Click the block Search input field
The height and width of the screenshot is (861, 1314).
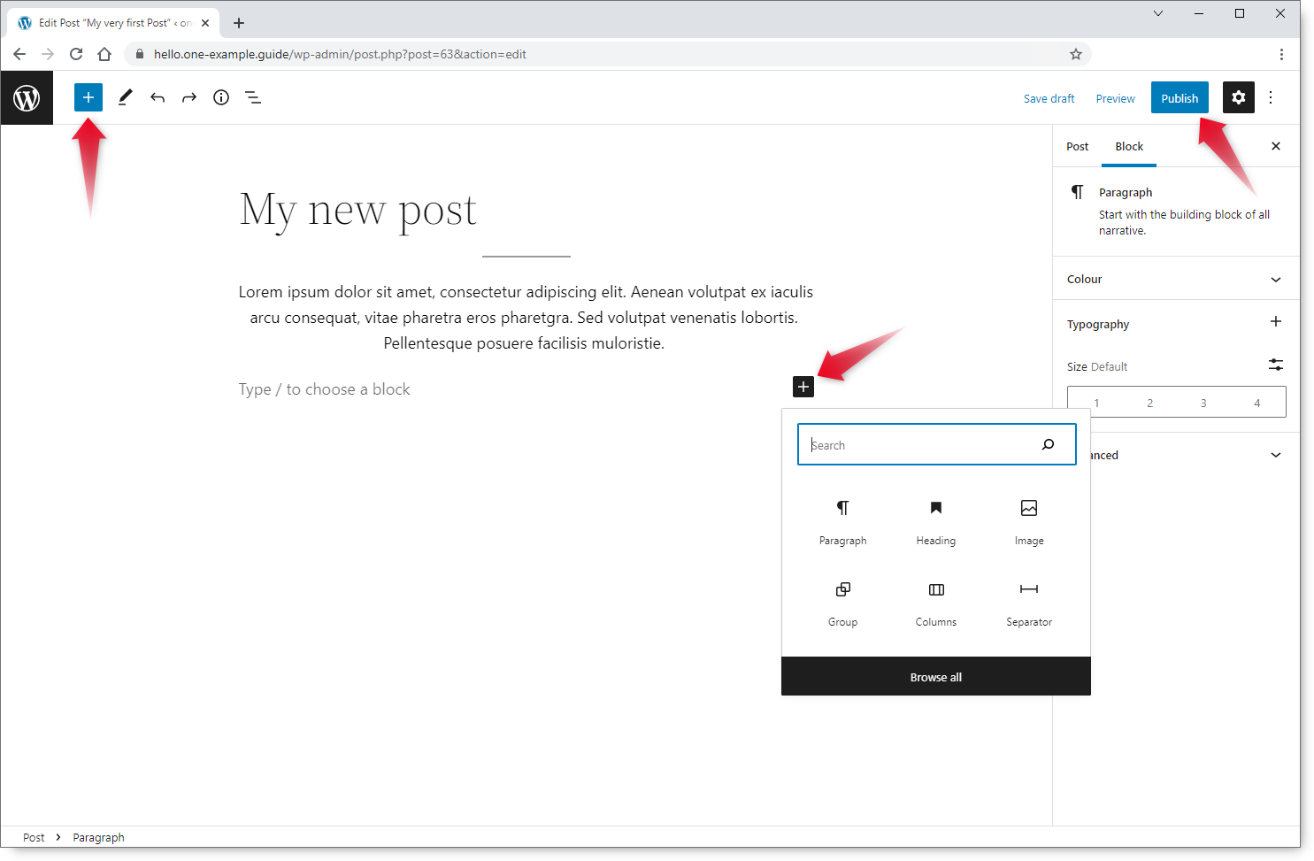pos(920,445)
